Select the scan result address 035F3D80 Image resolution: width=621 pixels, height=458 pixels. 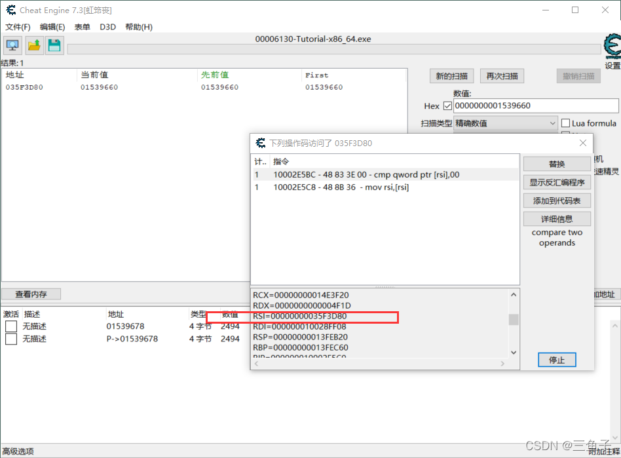coord(24,87)
